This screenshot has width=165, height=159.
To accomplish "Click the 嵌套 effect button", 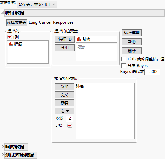I will [x=64, y=103].
